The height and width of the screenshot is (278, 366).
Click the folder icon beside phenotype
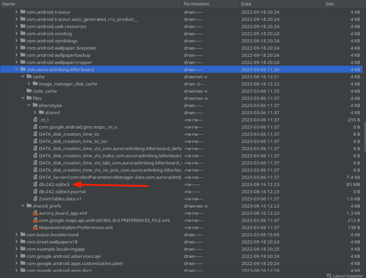point(35,105)
